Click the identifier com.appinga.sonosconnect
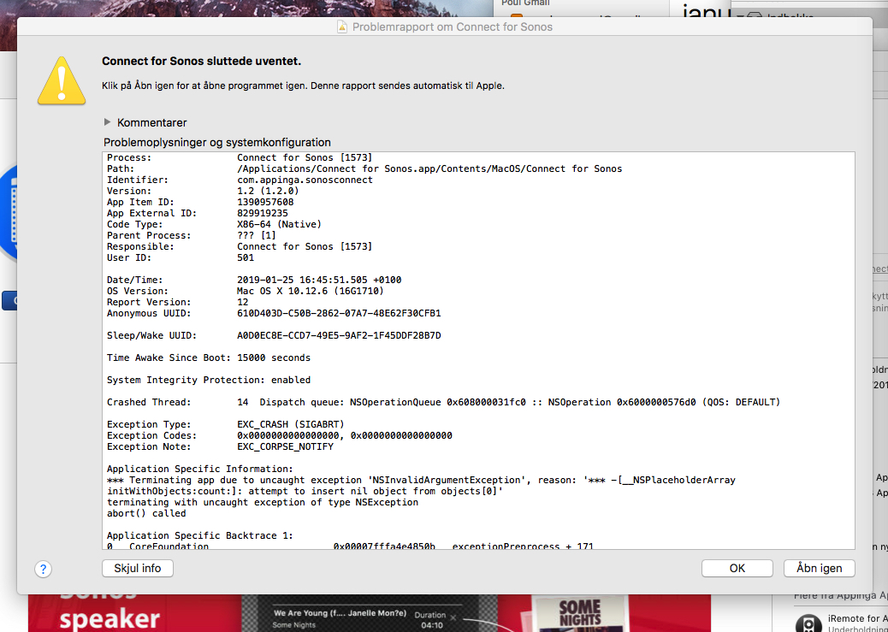Screen dimensions: 888x632 [305, 180]
